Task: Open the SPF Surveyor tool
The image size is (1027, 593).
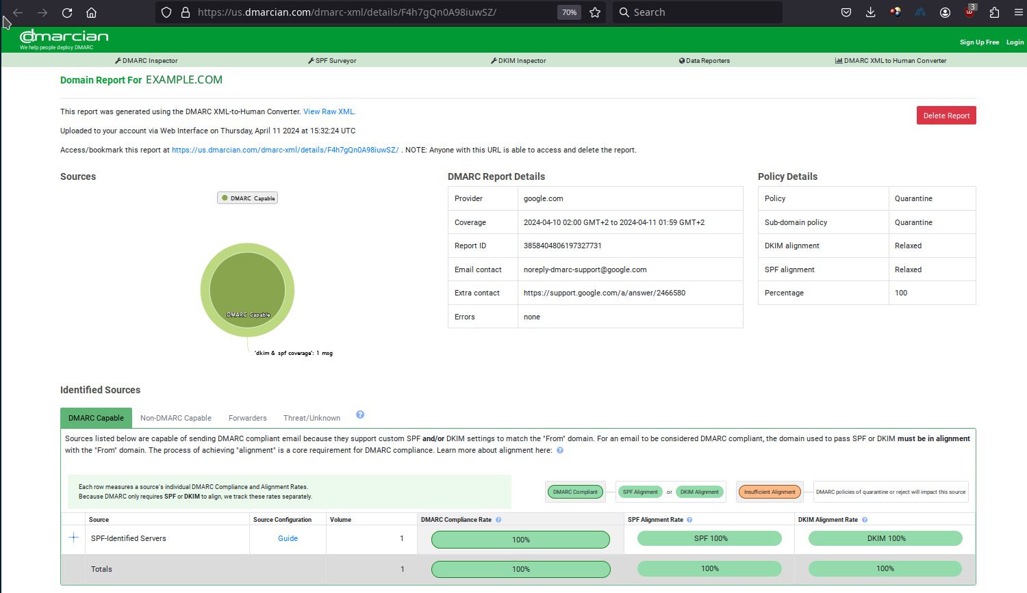Action: [332, 61]
